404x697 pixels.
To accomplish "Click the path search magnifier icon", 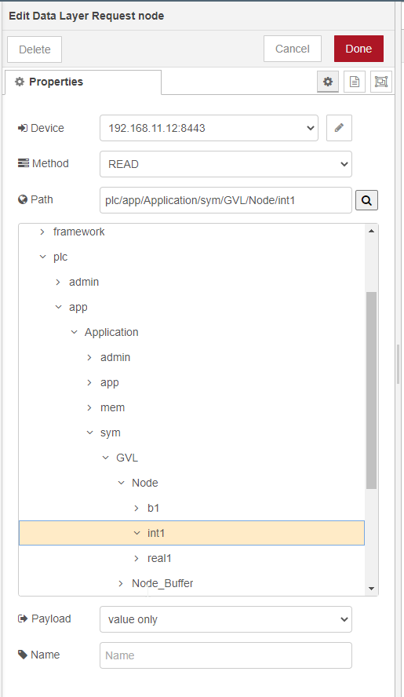I will point(366,200).
